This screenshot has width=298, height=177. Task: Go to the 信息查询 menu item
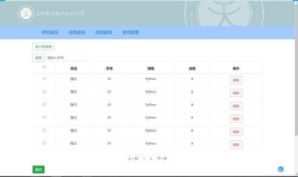(77, 32)
